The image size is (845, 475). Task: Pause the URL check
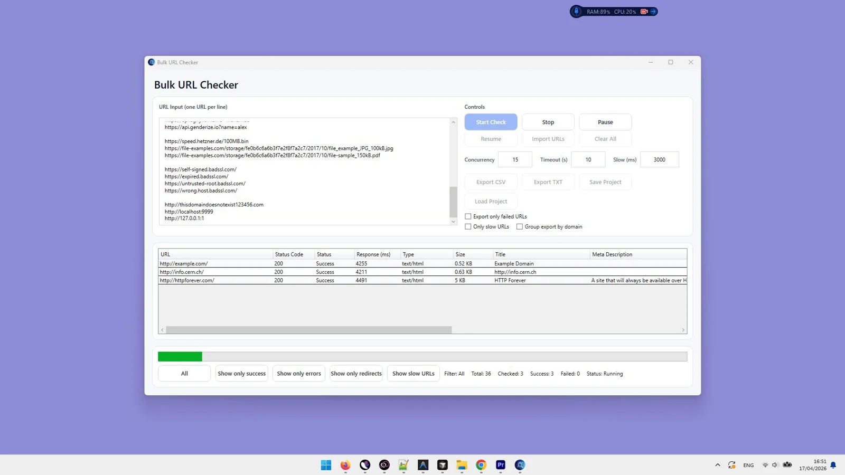605,122
